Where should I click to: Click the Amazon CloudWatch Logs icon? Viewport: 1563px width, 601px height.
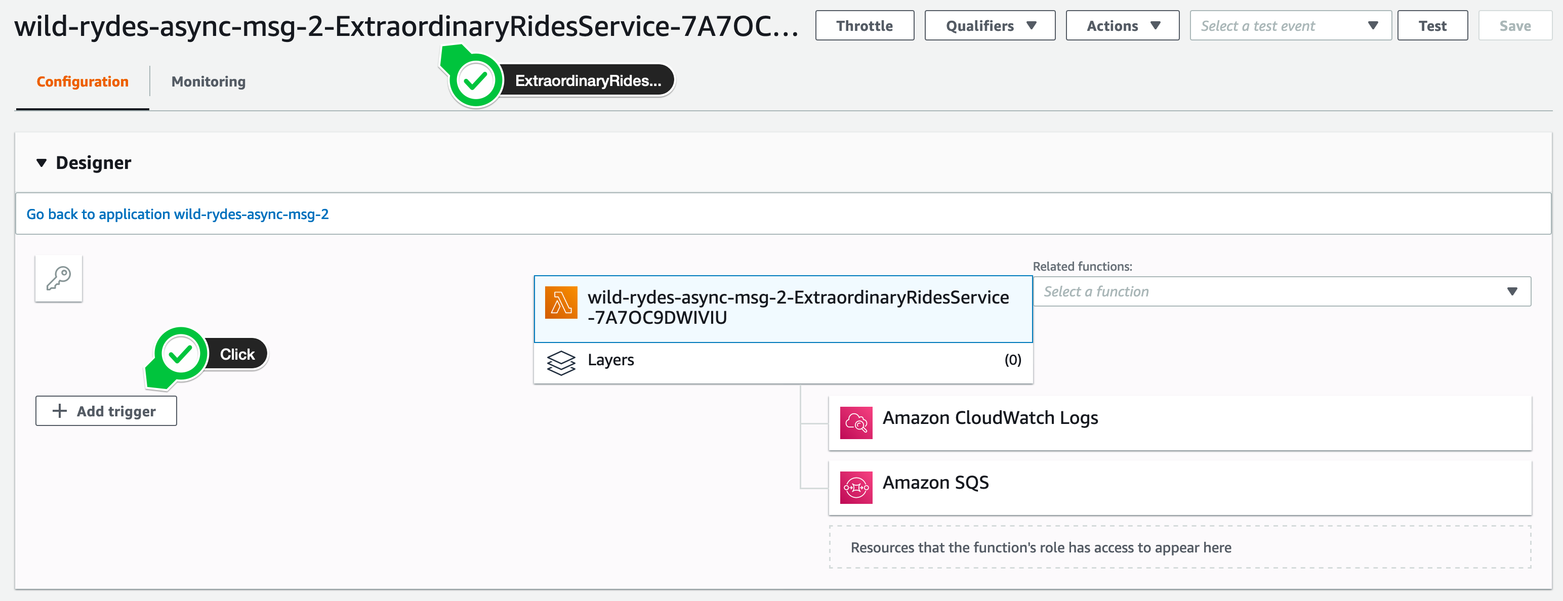pos(855,423)
